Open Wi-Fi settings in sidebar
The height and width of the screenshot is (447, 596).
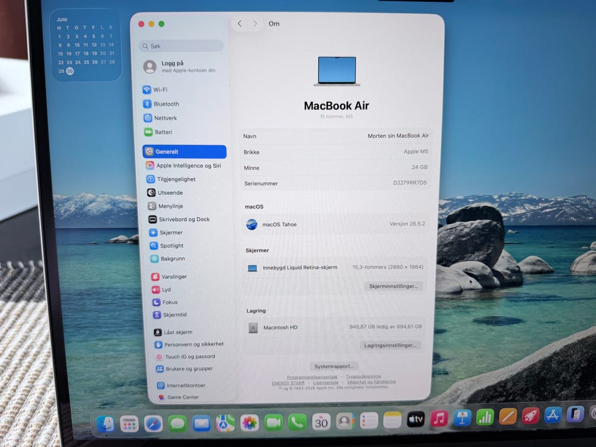[x=155, y=89]
